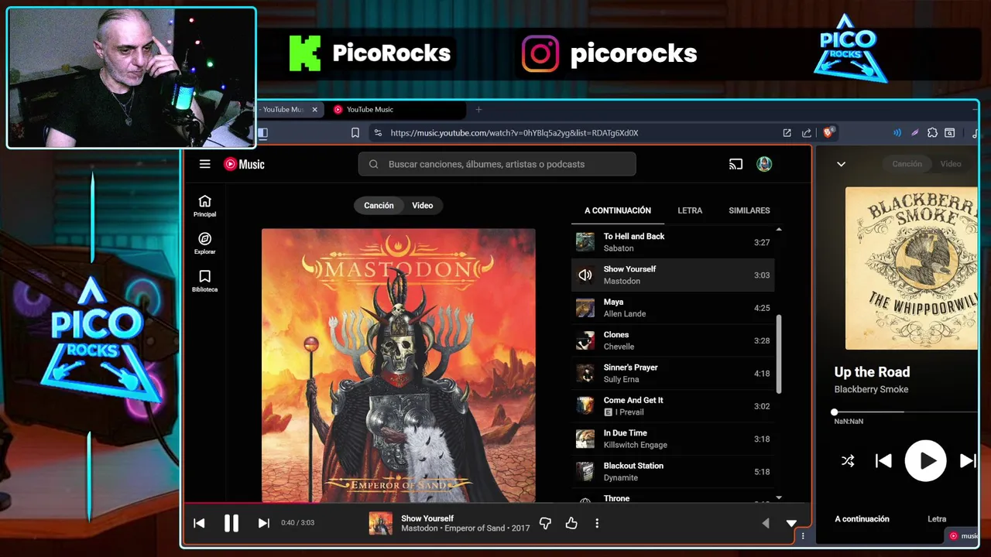The image size is (991, 557).
Task: Click Chevelle Clones thumbnail in queue
Action: [585, 340]
